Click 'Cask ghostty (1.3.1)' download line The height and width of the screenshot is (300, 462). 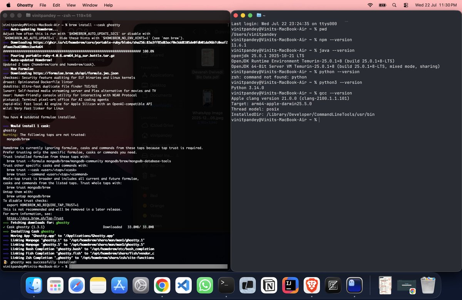click(x=79, y=227)
